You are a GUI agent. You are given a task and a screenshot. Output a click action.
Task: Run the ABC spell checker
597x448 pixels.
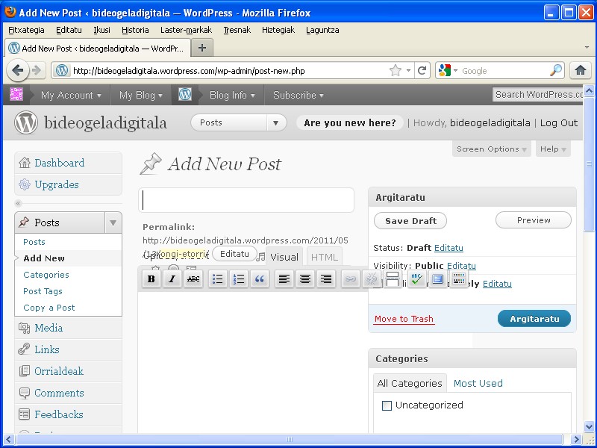417,279
